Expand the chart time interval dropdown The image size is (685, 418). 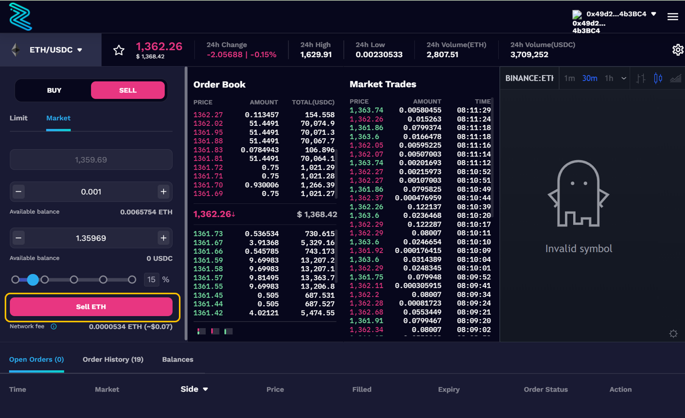pos(624,79)
